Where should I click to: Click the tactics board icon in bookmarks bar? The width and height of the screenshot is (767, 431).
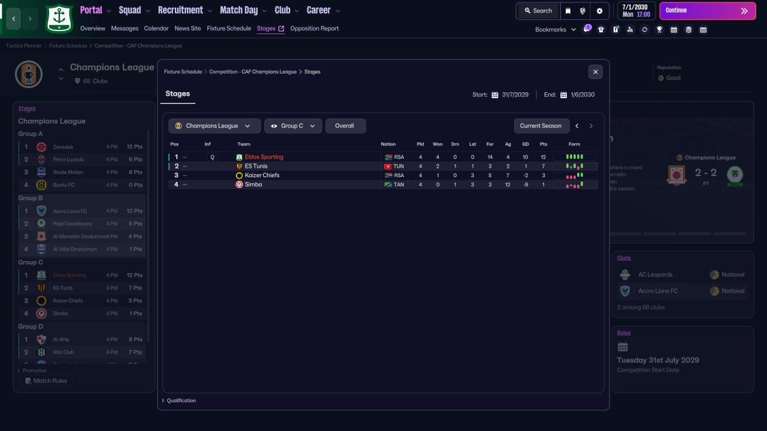coord(615,29)
